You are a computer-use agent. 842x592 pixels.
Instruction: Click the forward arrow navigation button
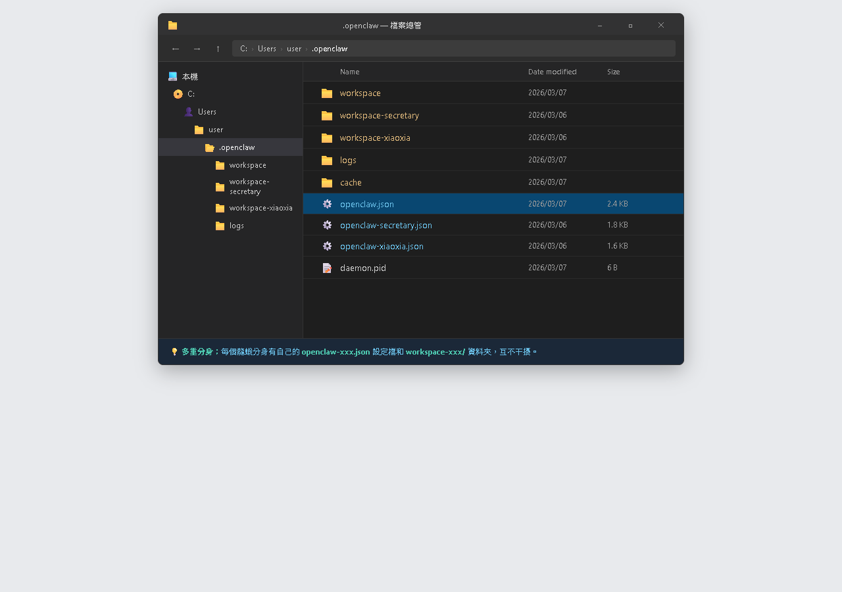(x=197, y=49)
